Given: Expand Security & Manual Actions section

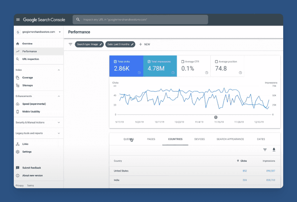Looking at the screenshot, I should tap(59, 123).
